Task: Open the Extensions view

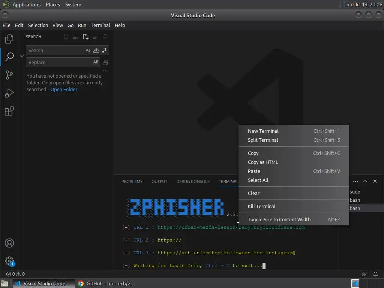Action: tap(9, 111)
